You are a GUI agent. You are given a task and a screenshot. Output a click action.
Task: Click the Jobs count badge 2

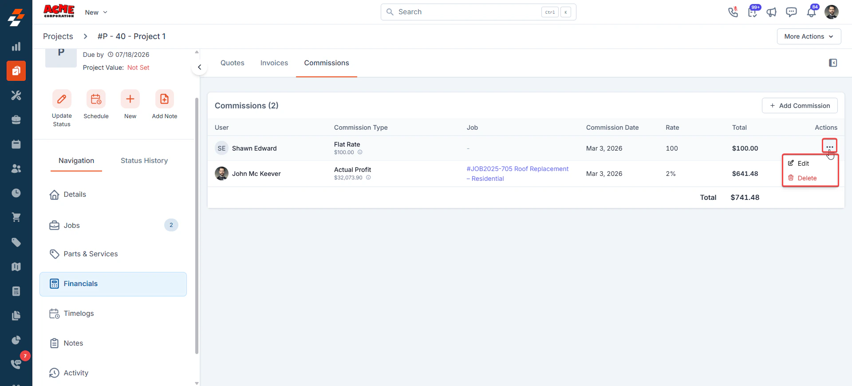point(171,225)
